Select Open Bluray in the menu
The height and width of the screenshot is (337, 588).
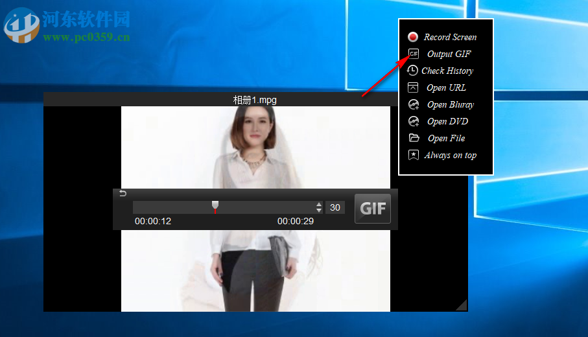[451, 104]
